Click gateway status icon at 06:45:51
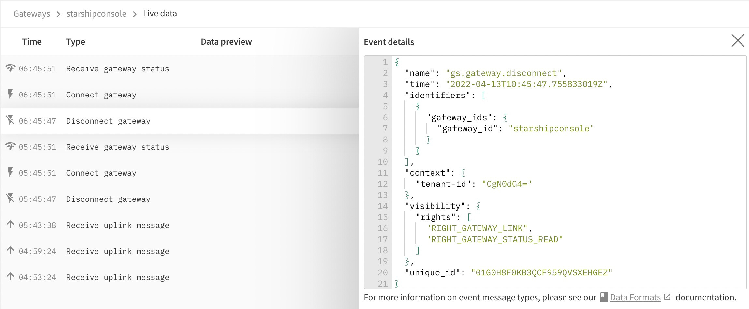This screenshot has height=309, width=749. tap(10, 68)
